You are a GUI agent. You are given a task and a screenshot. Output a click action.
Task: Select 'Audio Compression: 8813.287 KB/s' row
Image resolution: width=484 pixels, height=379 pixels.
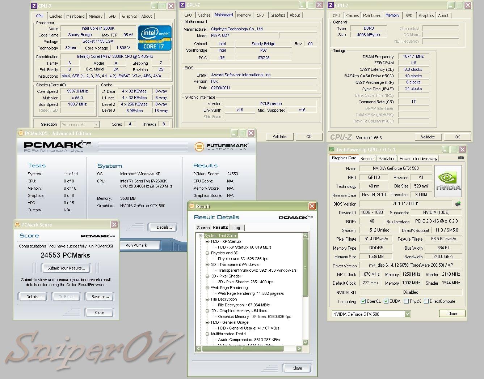tap(249, 340)
